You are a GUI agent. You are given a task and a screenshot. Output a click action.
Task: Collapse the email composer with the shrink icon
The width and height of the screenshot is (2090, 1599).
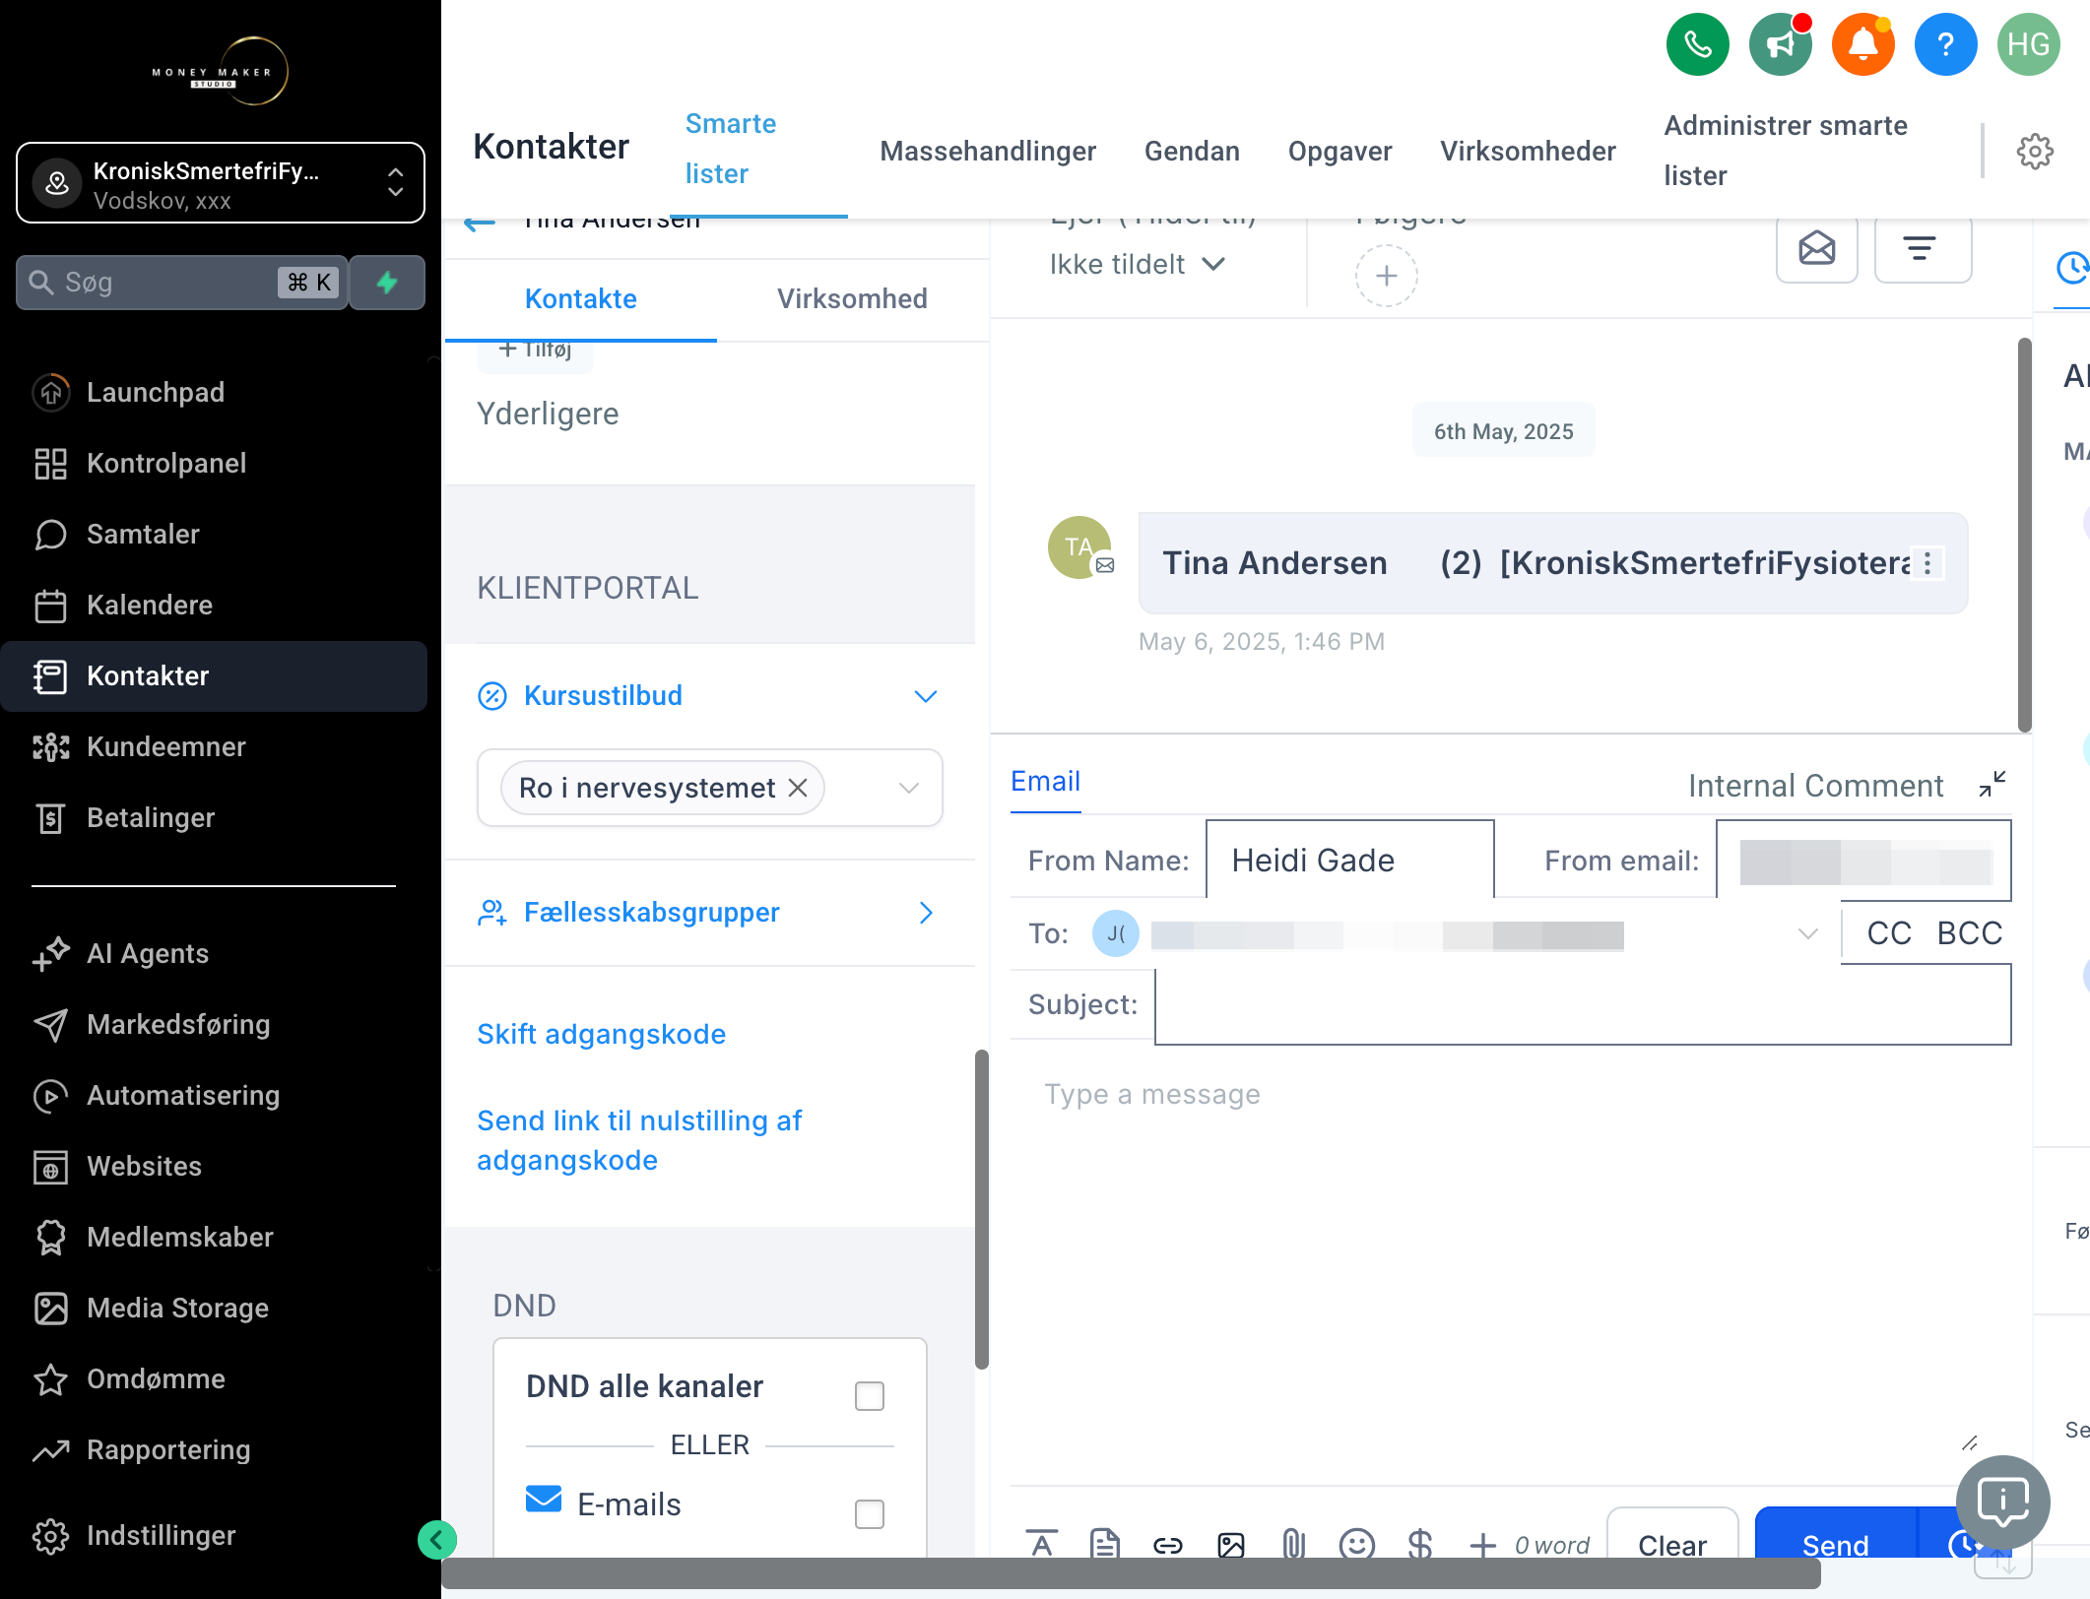pos(1992,785)
